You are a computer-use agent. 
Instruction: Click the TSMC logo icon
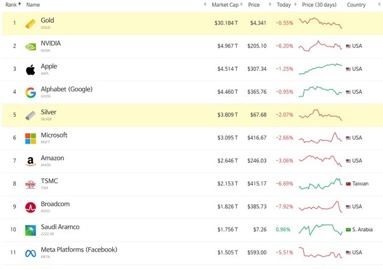30,184
